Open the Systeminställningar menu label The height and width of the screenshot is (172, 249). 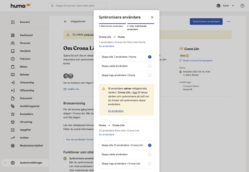[x=31, y=163]
